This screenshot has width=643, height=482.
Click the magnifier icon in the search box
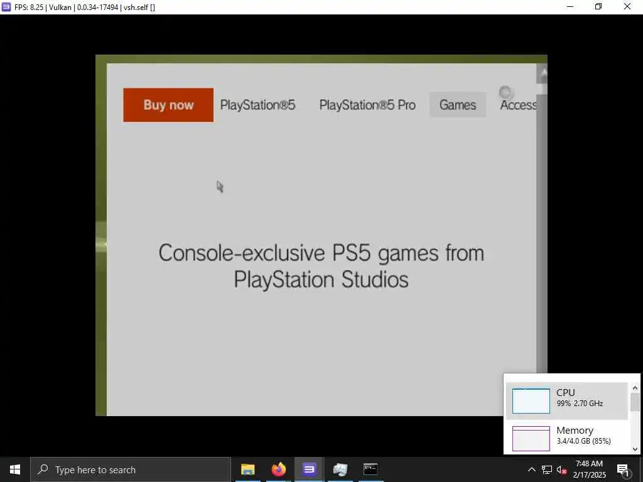click(x=43, y=469)
